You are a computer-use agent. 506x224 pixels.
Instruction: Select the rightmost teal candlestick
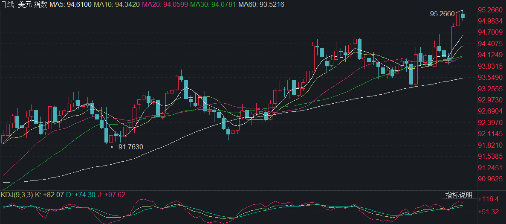(x=463, y=16)
